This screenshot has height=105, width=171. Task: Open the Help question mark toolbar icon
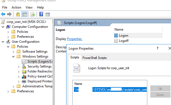41,14
